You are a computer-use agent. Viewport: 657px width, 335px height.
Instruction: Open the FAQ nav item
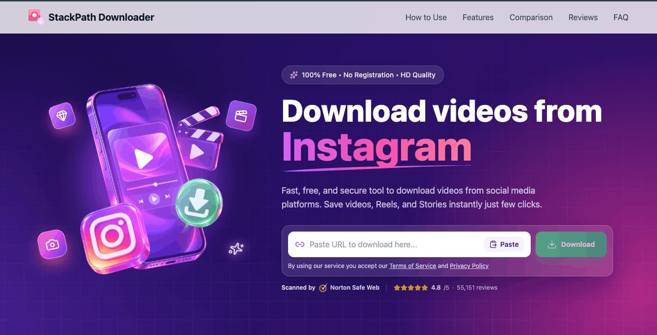pos(621,17)
